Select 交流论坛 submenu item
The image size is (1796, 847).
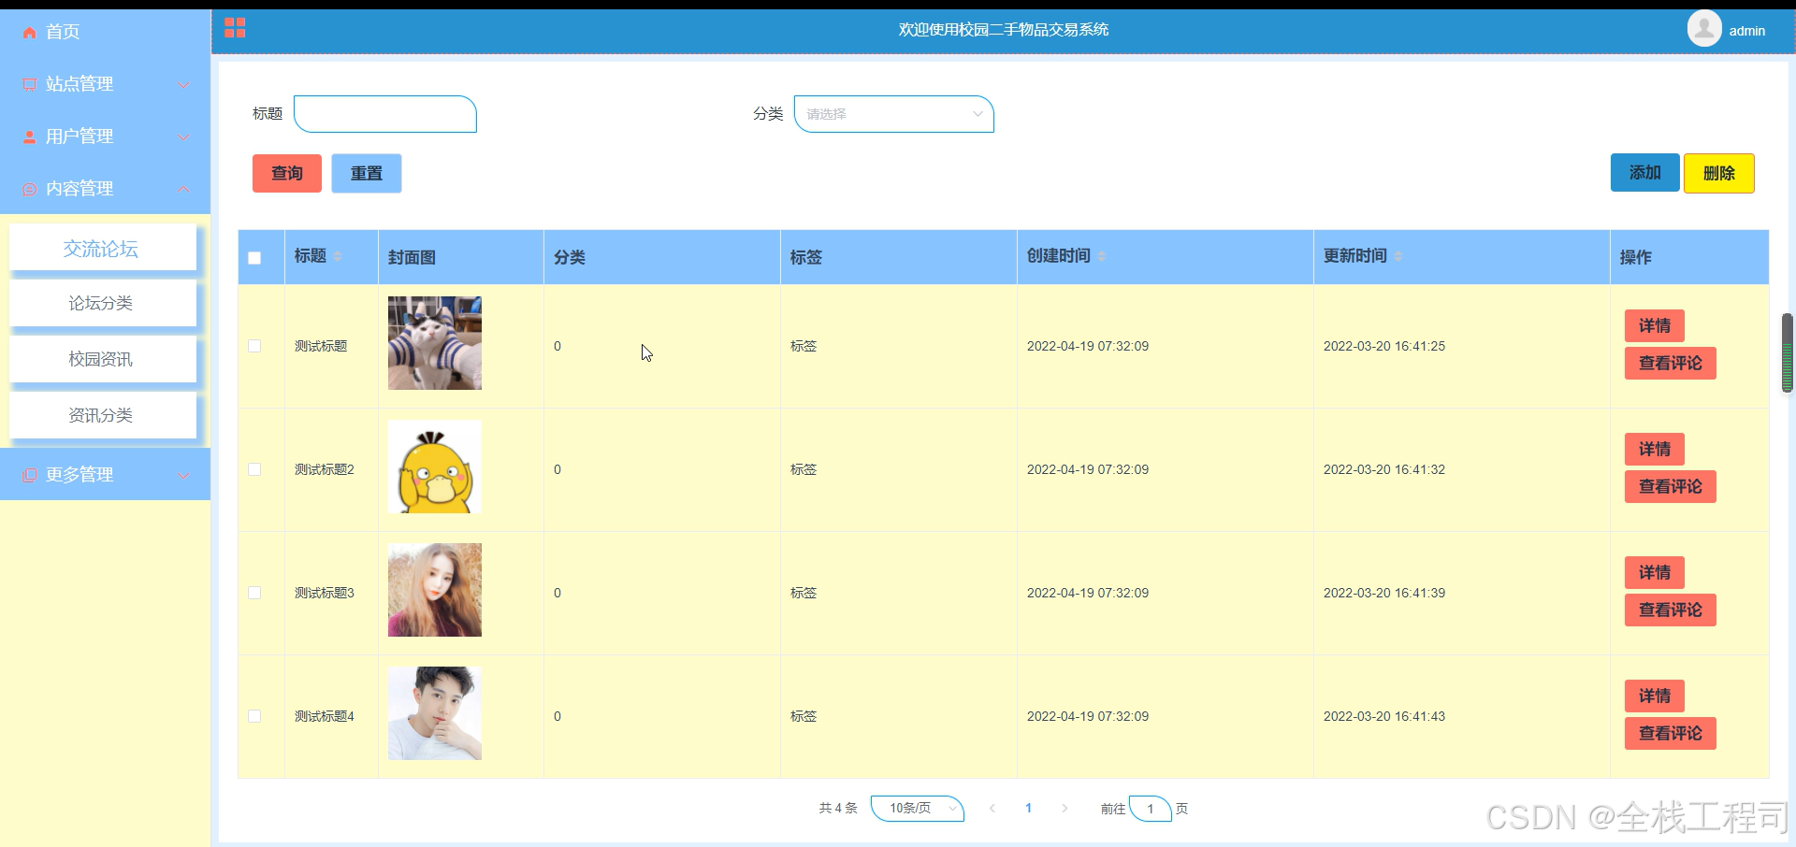pyautogui.click(x=103, y=249)
